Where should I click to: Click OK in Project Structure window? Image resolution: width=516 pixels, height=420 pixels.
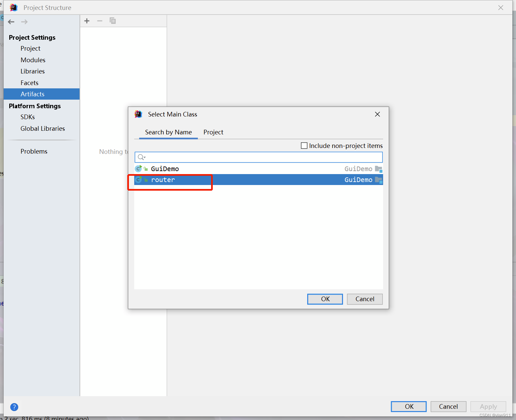tap(409, 407)
